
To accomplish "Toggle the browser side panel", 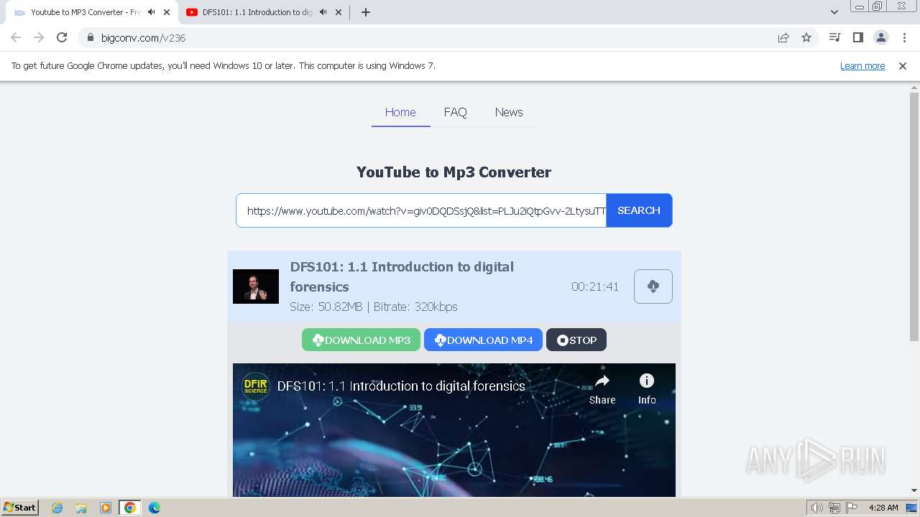I will [x=857, y=37].
